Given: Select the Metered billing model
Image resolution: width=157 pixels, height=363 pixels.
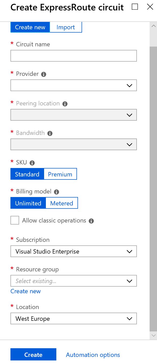Looking at the screenshot, I should point(62,203).
